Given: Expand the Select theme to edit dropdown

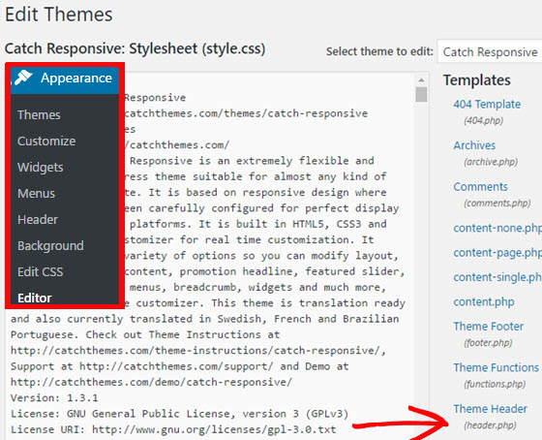Looking at the screenshot, I should pos(490,51).
